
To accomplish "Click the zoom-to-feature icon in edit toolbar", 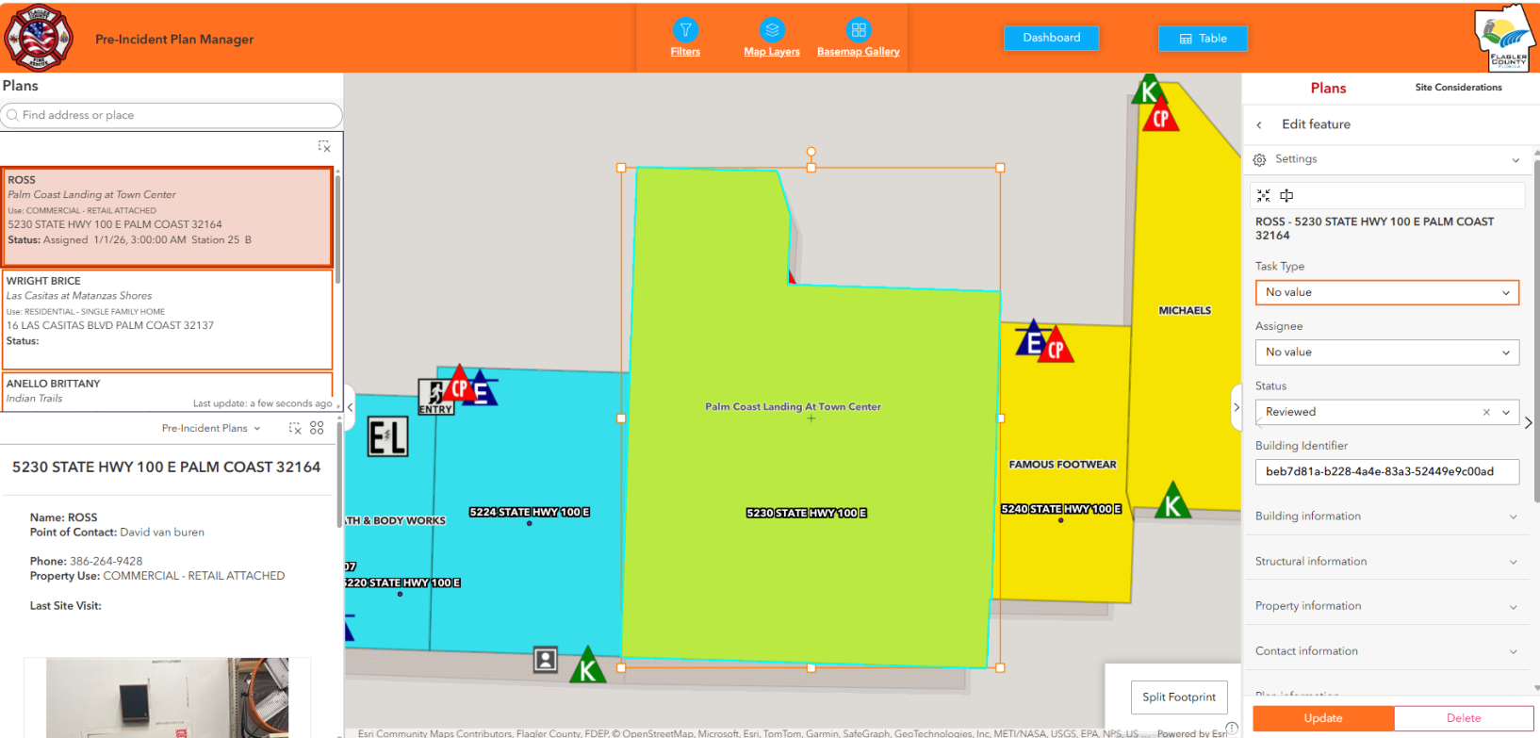I will click(1264, 195).
